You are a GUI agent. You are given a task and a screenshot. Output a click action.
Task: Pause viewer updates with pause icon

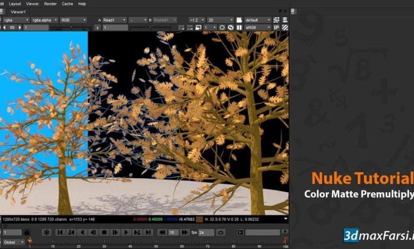pyautogui.click(x=239, y=28)
